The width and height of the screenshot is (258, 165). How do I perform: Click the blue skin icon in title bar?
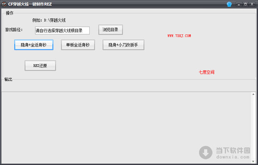(229, 4)
